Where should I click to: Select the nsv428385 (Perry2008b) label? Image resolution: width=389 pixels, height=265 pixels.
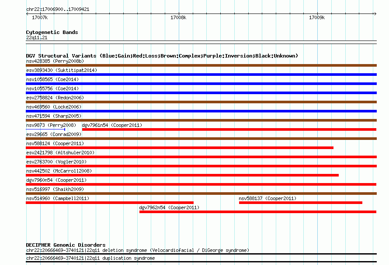pyautogui.click(x=55, y=61)
